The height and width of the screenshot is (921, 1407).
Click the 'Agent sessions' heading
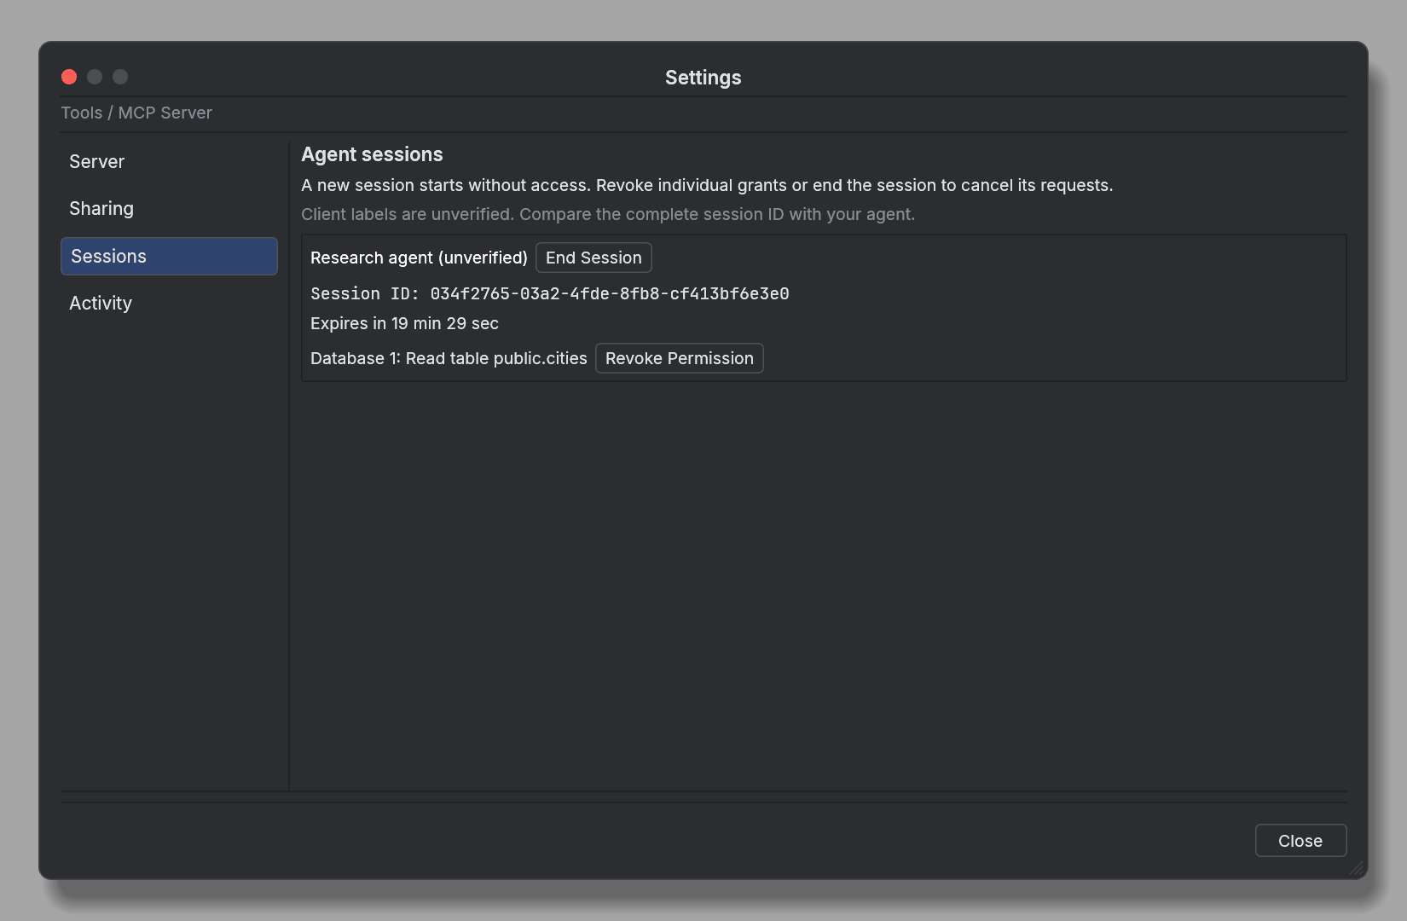372,154
